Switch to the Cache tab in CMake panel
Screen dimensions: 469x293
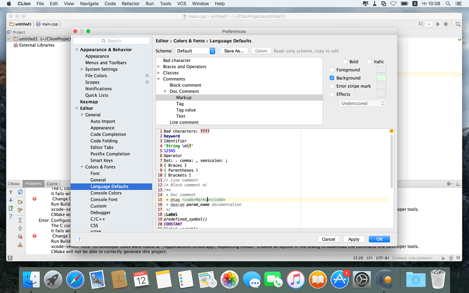tap(52, 184)
